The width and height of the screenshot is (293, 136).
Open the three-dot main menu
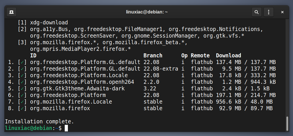click(x=269, y=12)
